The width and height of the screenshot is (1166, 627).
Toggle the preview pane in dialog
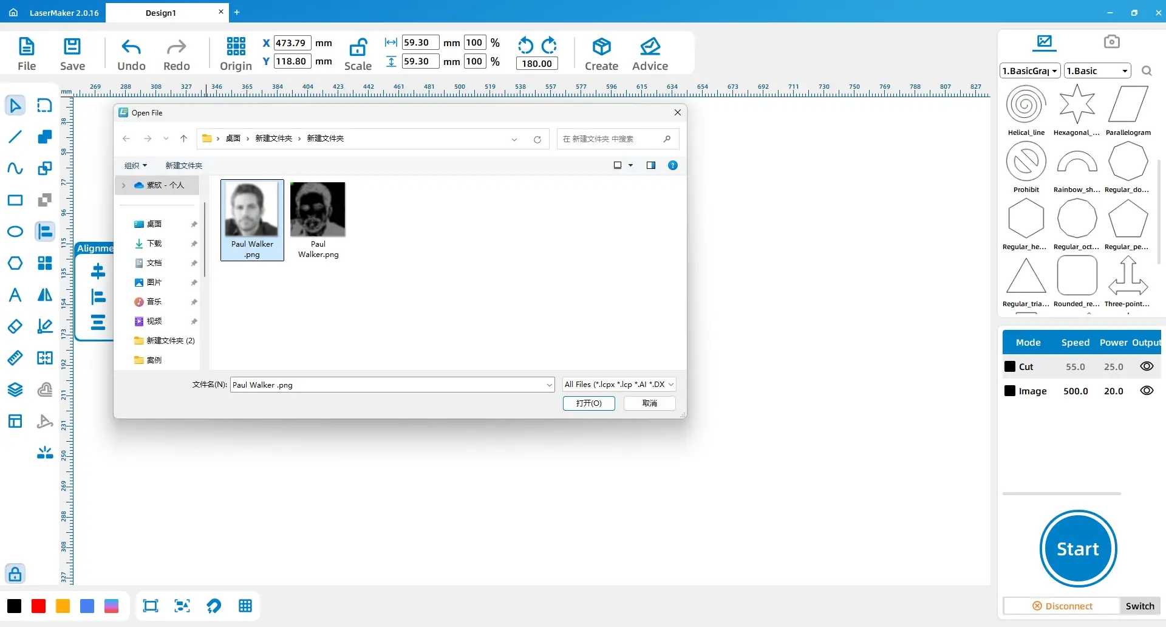pos(651,165)
